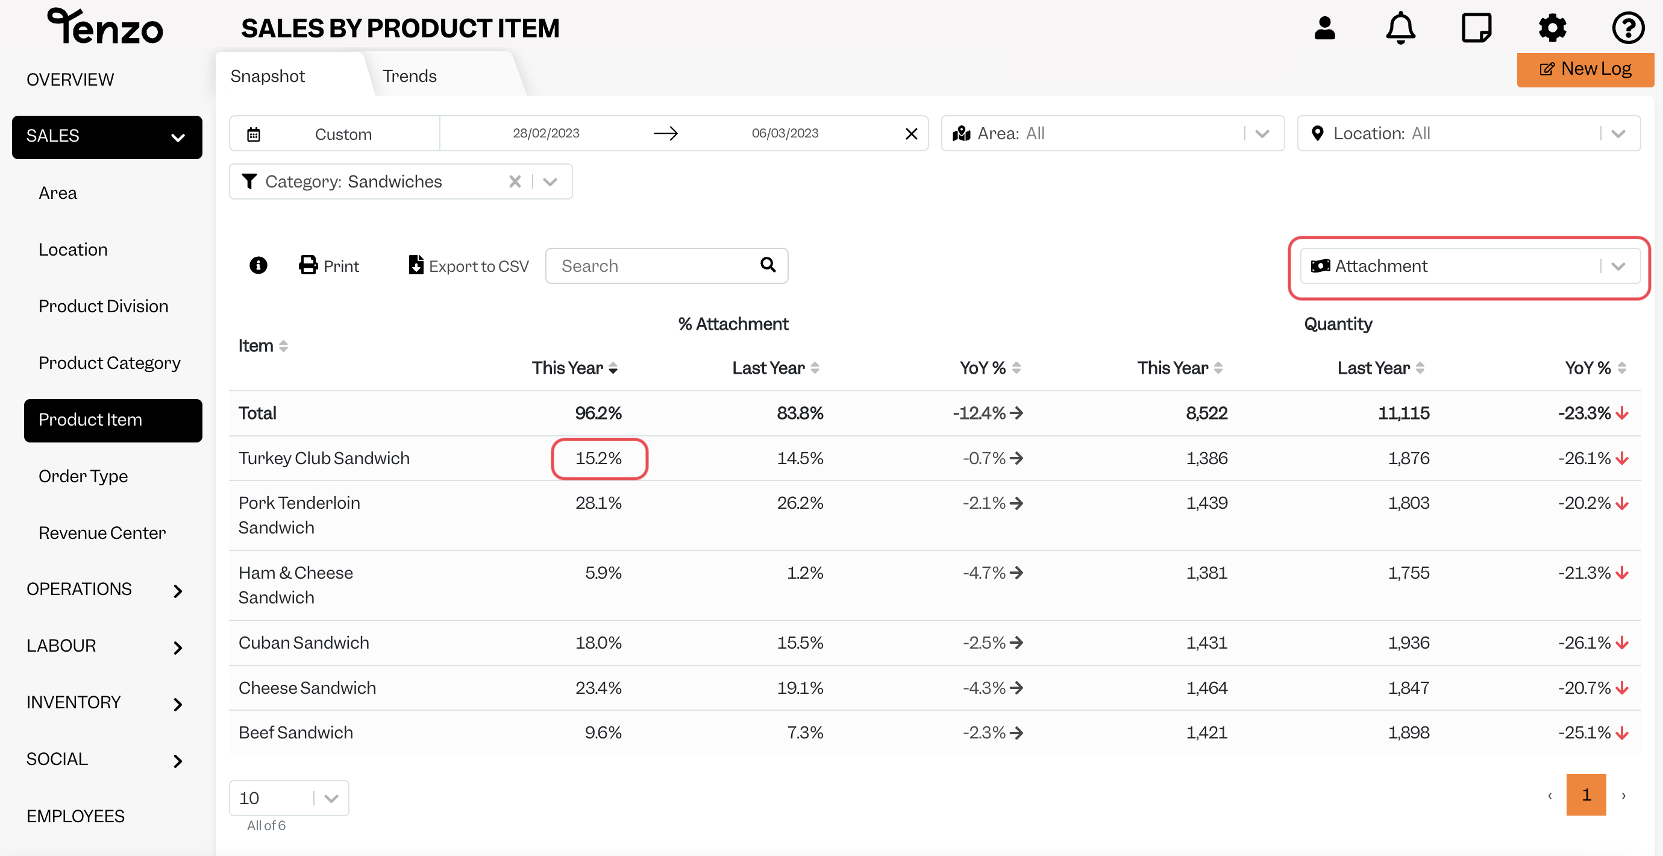Open the rows-per-page dropdown showing 10
This screenshot has height=856, width=1663.
(x=289, y=798)
